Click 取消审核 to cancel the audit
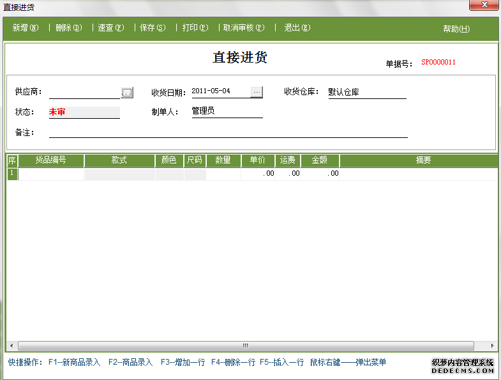 click(243, 28)
